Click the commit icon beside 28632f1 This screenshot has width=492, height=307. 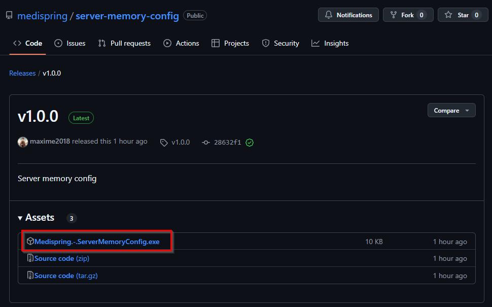click(x=206, y=143)
